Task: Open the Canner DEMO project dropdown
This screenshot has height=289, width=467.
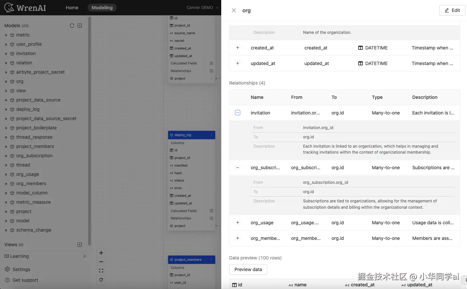Action: [202, 7]
